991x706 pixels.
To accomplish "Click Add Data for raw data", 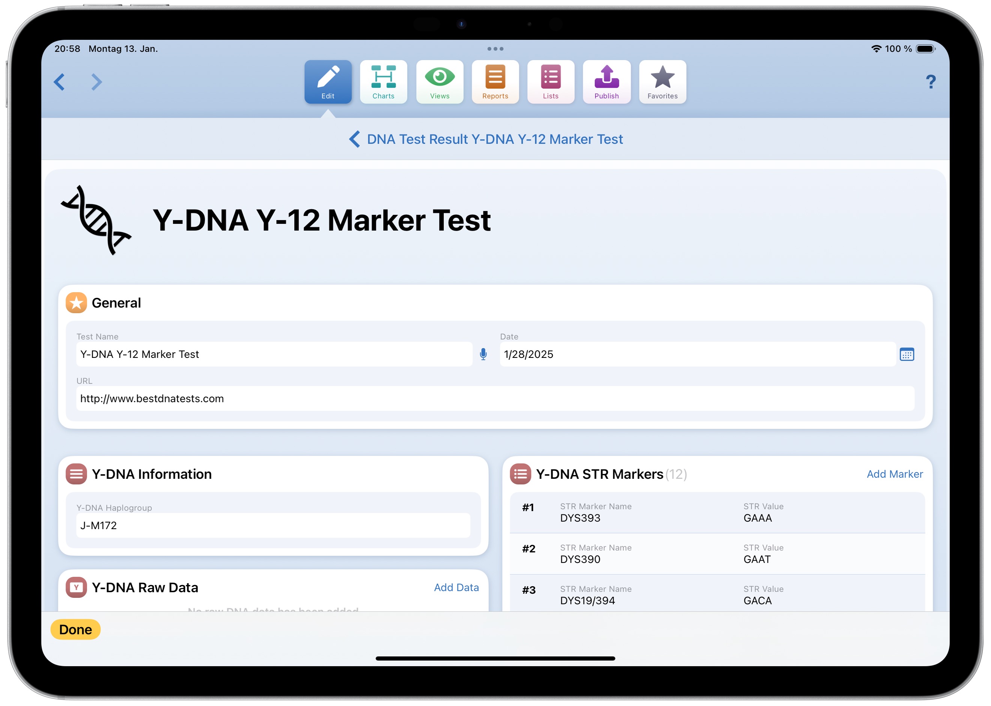I will 456,587.
